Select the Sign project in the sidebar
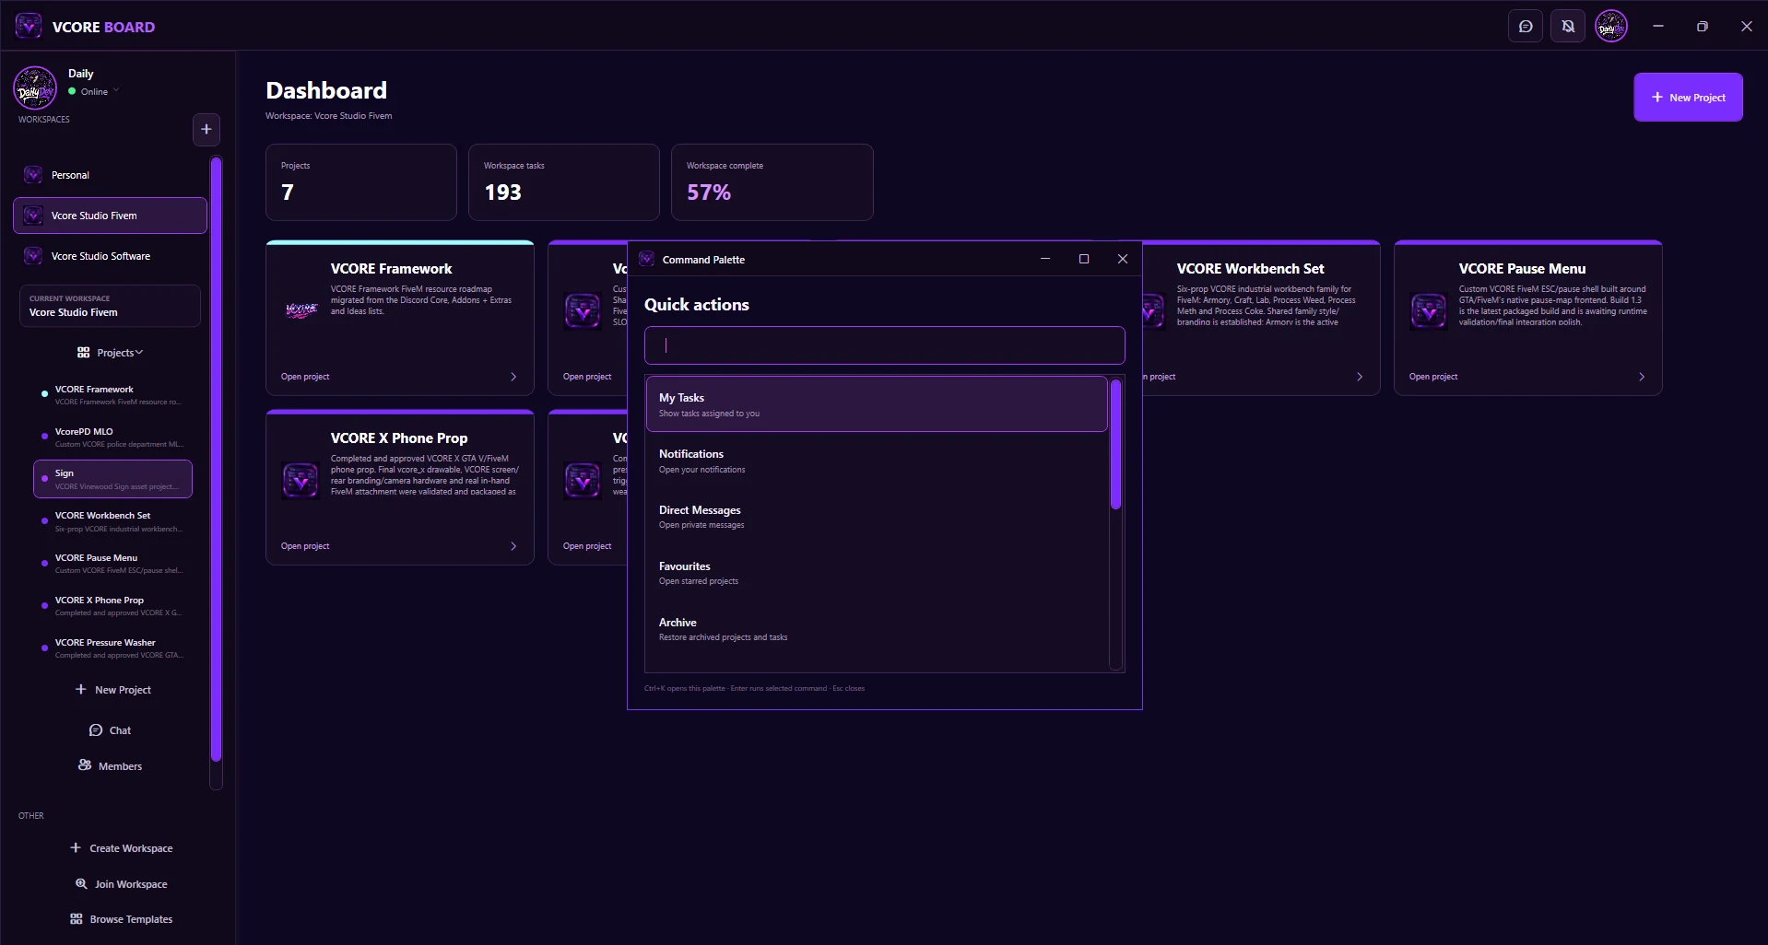 pos(112,479)
